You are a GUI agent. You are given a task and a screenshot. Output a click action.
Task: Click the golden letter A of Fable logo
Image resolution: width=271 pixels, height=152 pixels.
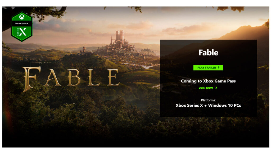[x=52, y=78]
